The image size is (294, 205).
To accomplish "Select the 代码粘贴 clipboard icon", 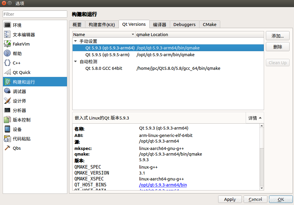I will coord(7,138).
